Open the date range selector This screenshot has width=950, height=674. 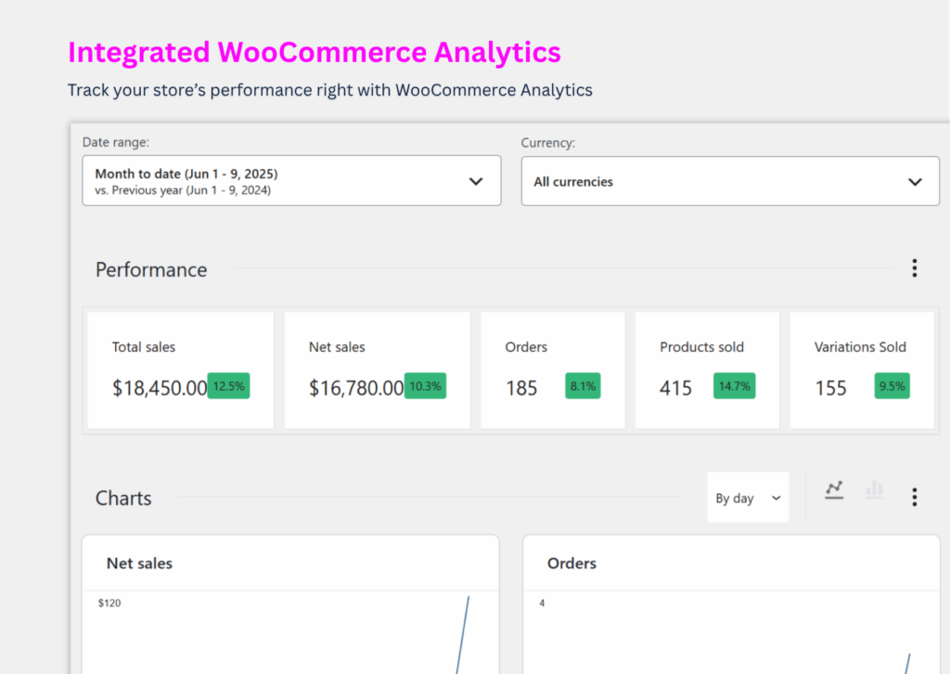(x=291, y=180)
